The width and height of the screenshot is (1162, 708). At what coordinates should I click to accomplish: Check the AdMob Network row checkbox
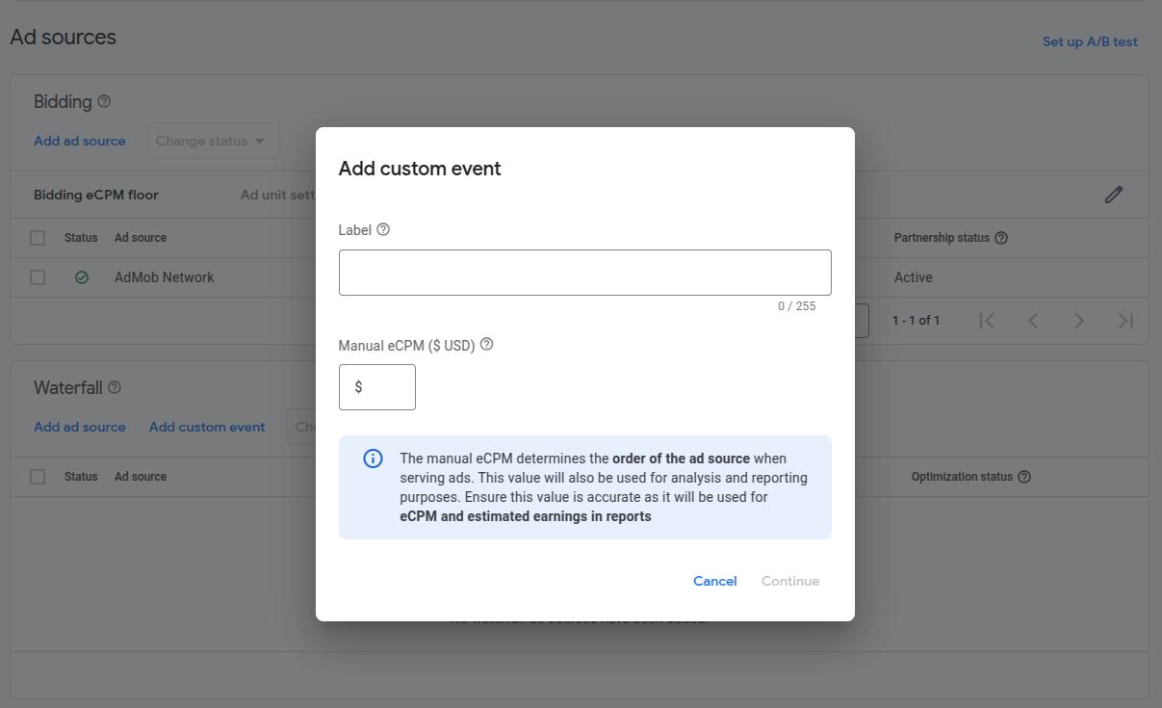click(x=38, y=276)
